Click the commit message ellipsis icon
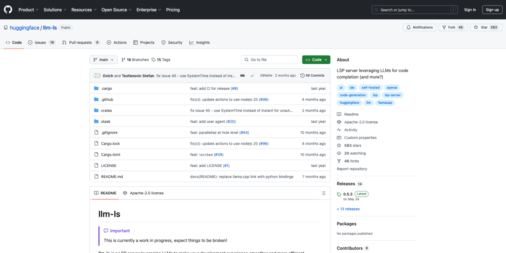The height and width of the screenshot is (253, 506). click(x=242, y=75)
